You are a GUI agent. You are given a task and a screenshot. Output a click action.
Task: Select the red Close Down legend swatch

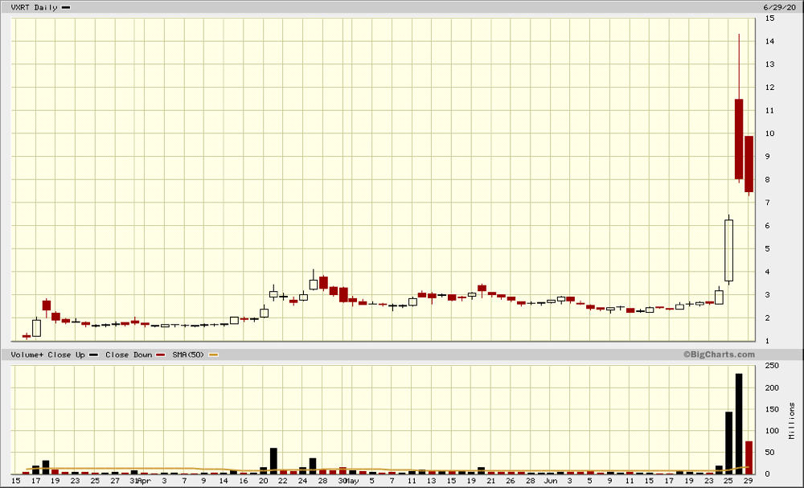pyautogui.click(x=161, y=355)
